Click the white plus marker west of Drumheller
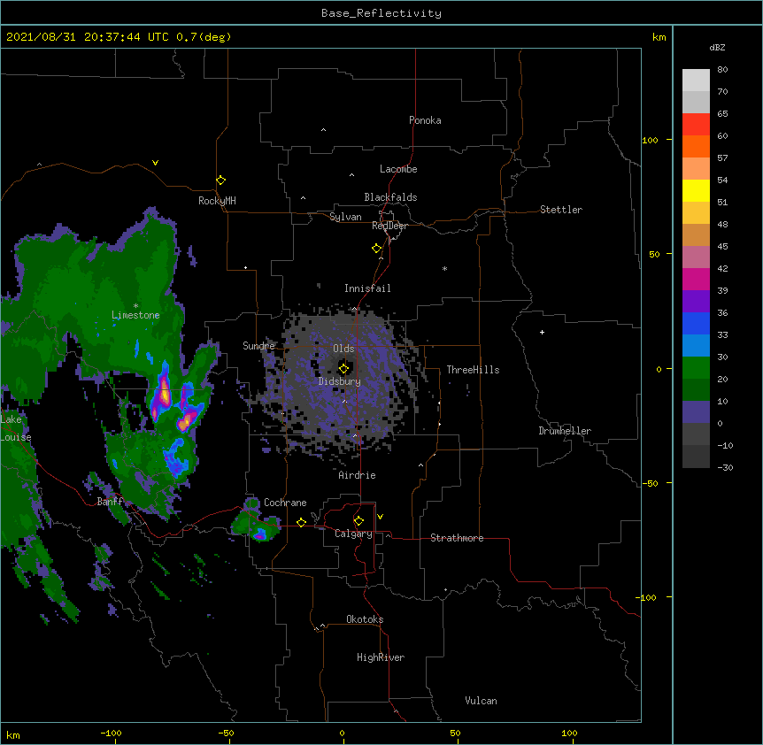This screenshot has height=745, width=763. (x=542, y=332)
